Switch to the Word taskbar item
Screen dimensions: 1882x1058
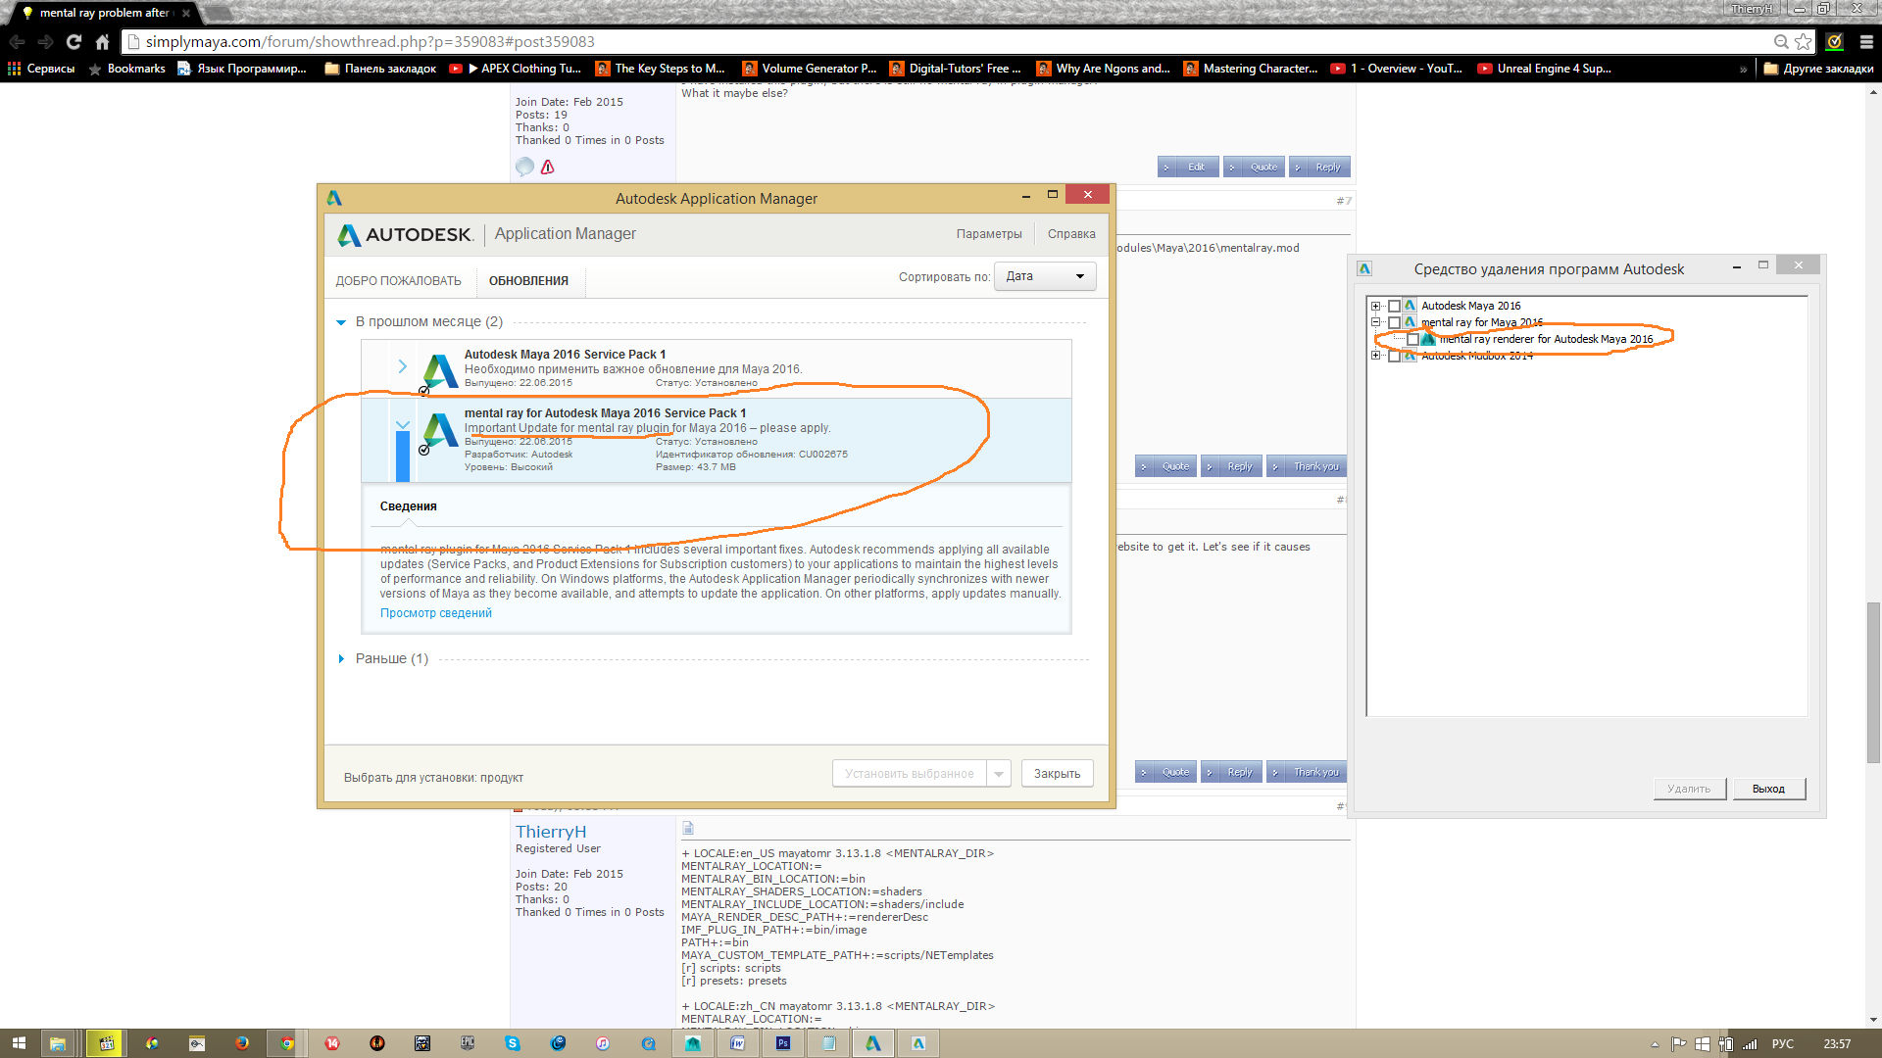coord(738,1043)
